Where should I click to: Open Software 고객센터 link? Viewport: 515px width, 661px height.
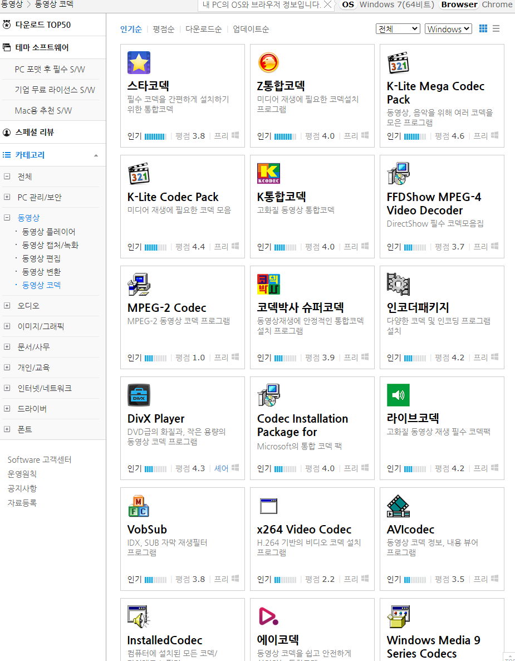[40, 460]
